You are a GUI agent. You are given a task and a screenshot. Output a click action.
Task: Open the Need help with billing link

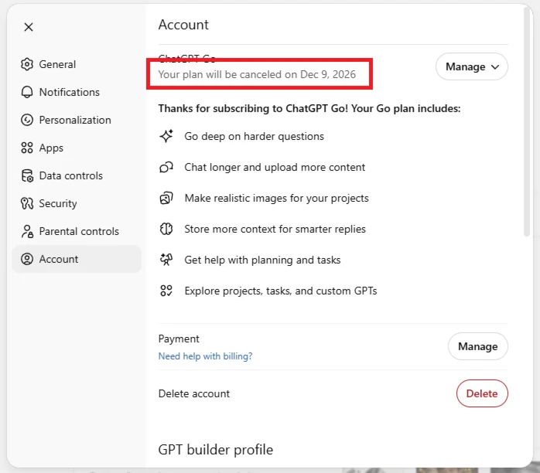(205, 356)
